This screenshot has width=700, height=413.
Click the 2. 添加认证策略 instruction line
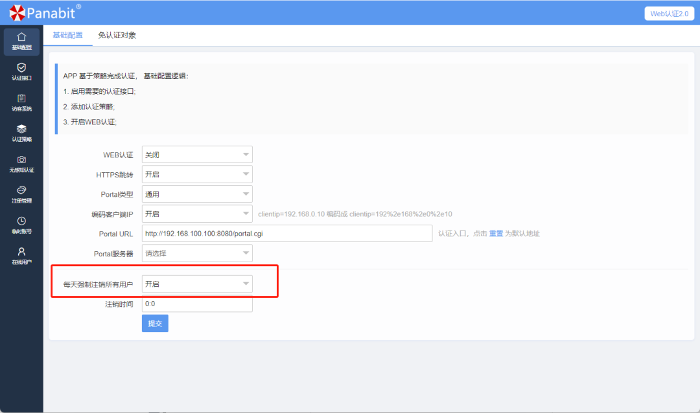pyautogui.click(x=89, y=107)
